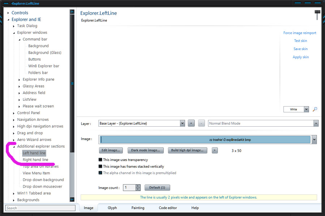The image size is (325, 216).
Task: Click the Apply skin link
Action: pyautogui.click(x=300, y=57)
